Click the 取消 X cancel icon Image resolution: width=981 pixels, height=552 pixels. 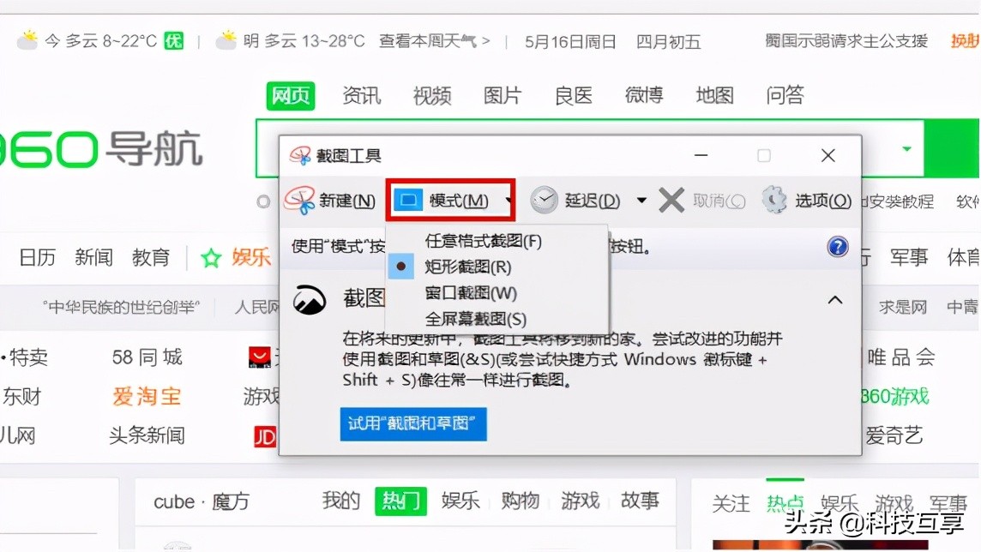pyautogui.click(x=674, y=199)
